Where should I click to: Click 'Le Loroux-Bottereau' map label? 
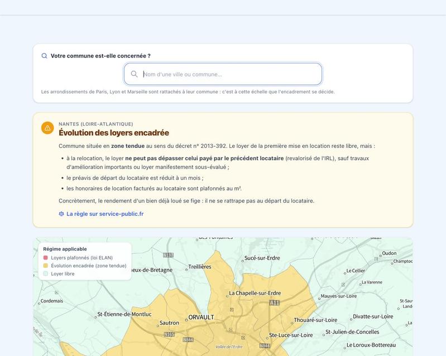[371, 345]
